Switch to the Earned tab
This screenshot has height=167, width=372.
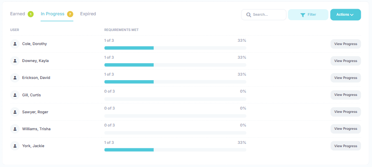18,14
